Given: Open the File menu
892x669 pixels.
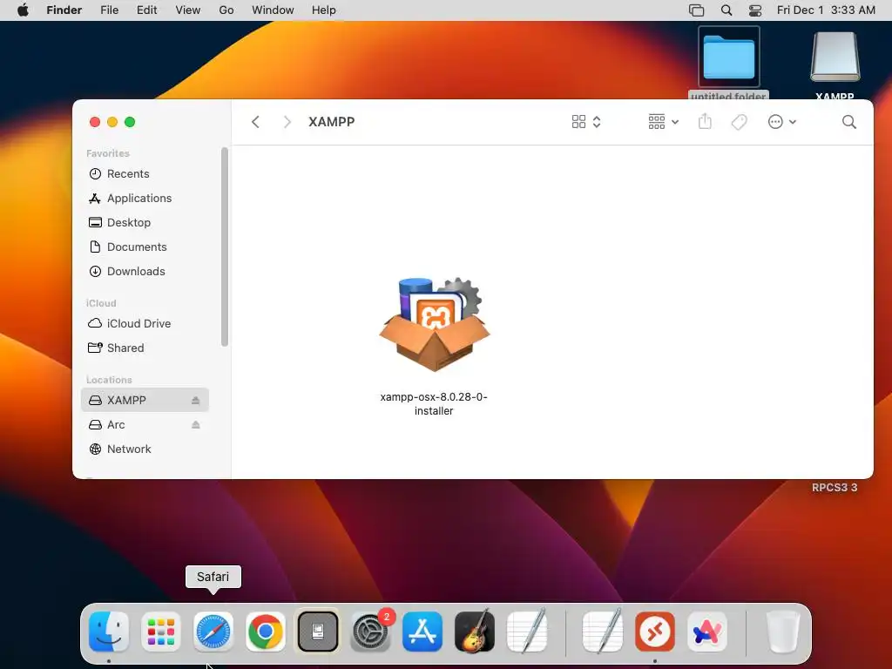Looking at the screenshot, I should tap(109, 10).
